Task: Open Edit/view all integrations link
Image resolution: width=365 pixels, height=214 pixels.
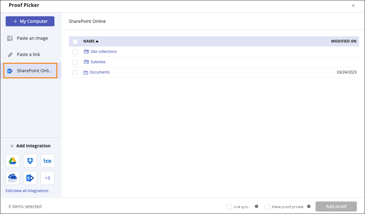Action: 27,191
